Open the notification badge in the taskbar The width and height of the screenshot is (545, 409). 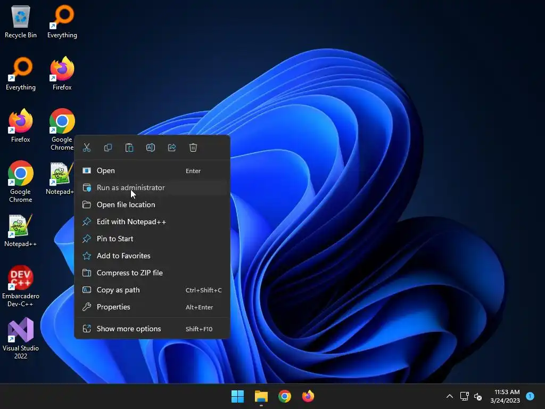point(530,396)
